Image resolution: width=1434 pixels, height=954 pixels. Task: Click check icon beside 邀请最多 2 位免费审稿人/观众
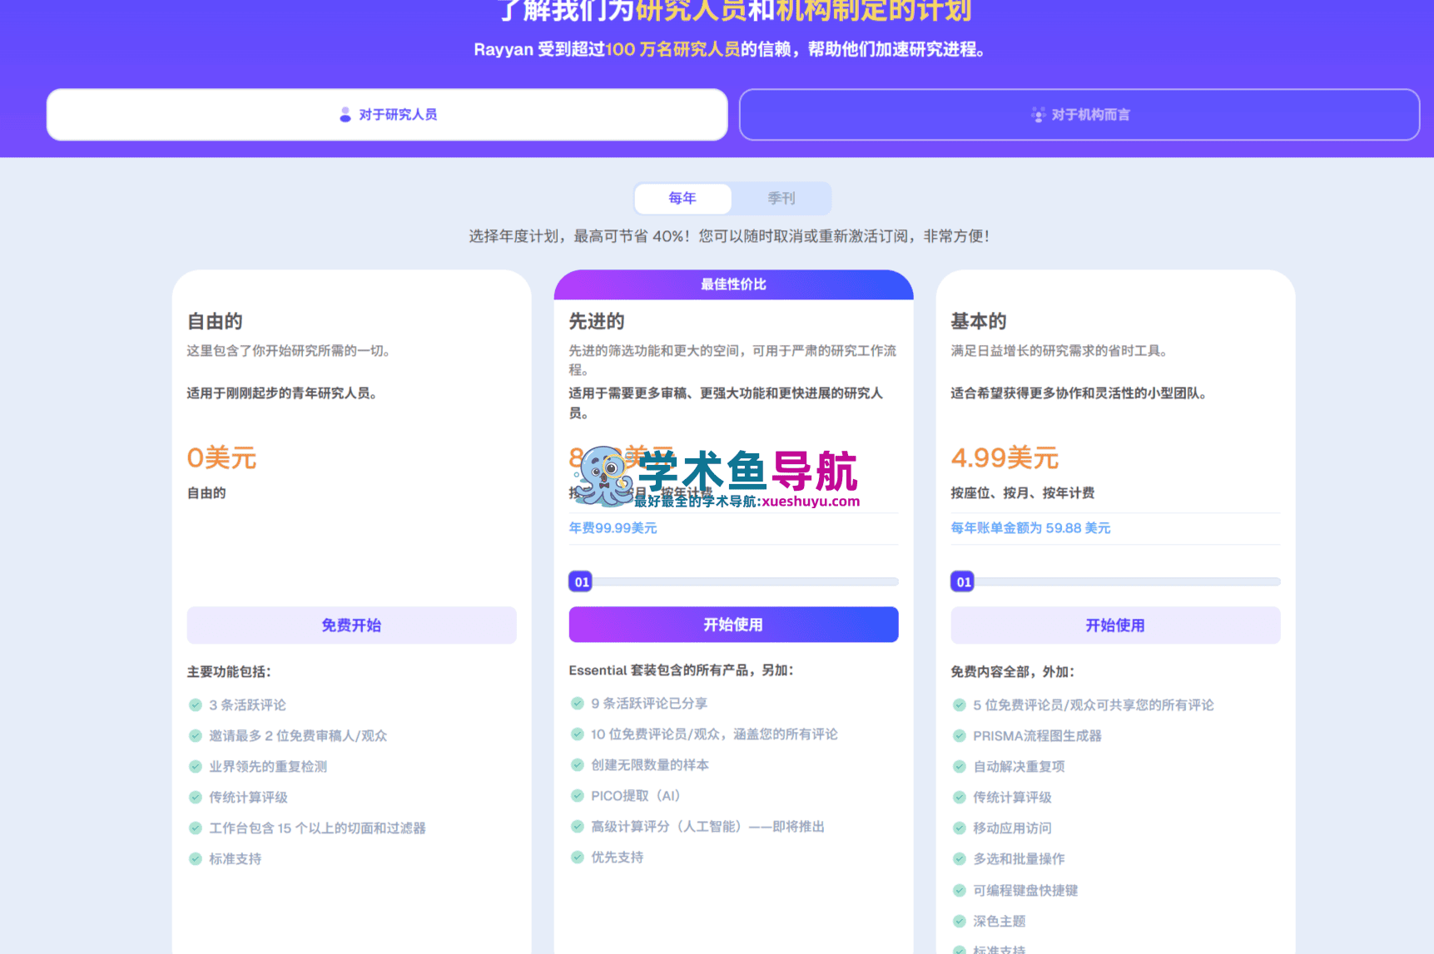point(196,736)
